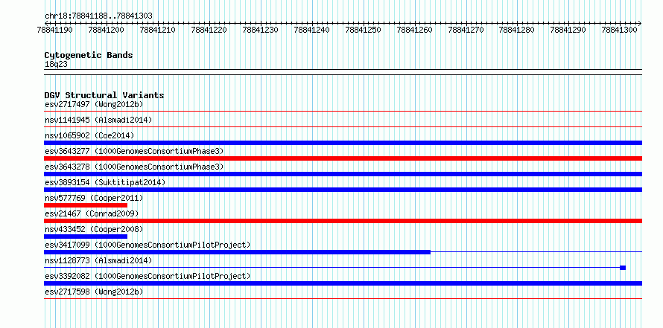This screenshot has height=328, width=663.
Task: Click the blue bar for esv3893154
Action: [343, 190]
